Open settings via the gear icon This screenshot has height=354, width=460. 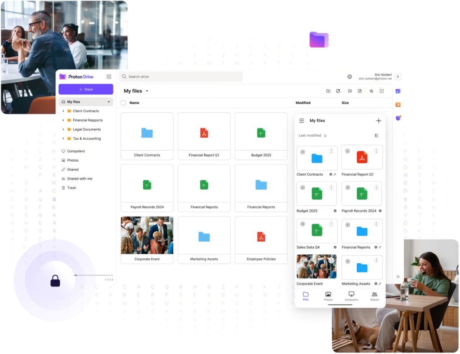[349, 76]
